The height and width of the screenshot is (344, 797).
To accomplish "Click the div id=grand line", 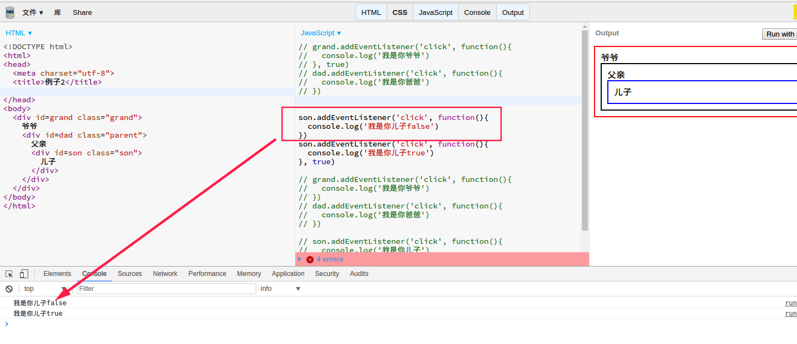I will click(x=77, y=117).
